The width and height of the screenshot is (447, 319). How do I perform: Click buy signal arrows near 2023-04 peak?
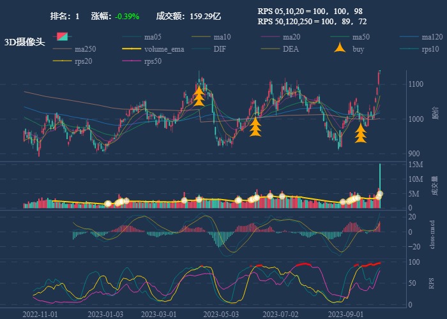tap(199, 96)
